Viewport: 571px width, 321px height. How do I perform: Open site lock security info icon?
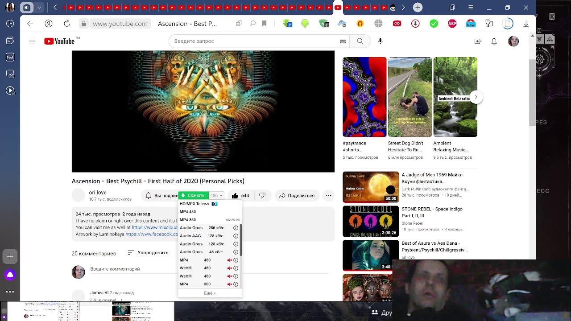pos(83,24)
